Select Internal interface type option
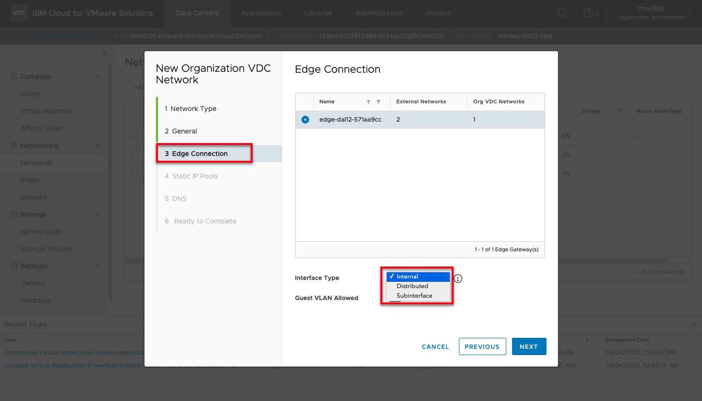 [407, 277]
